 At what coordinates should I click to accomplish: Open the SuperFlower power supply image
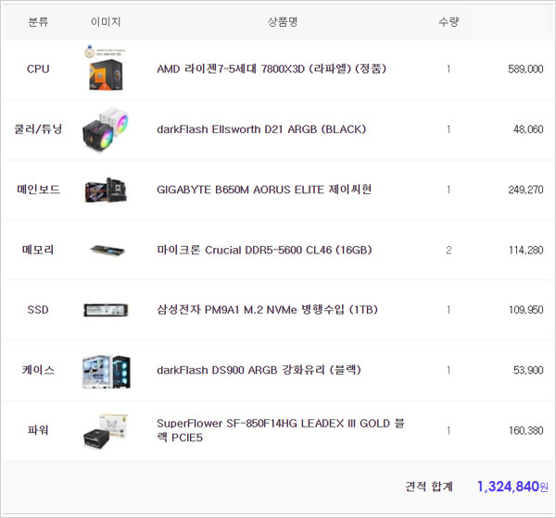(106, 431)
